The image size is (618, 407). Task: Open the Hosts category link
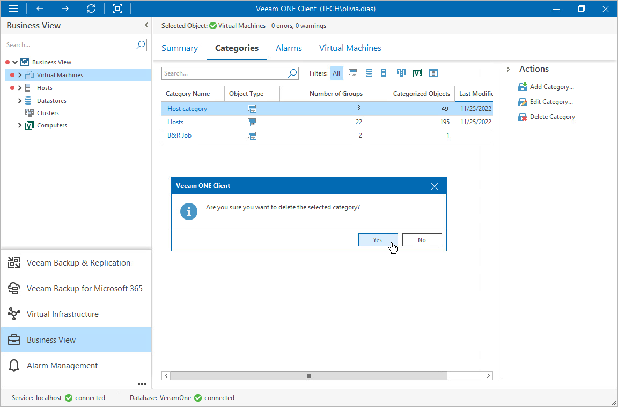coord(175,122)
